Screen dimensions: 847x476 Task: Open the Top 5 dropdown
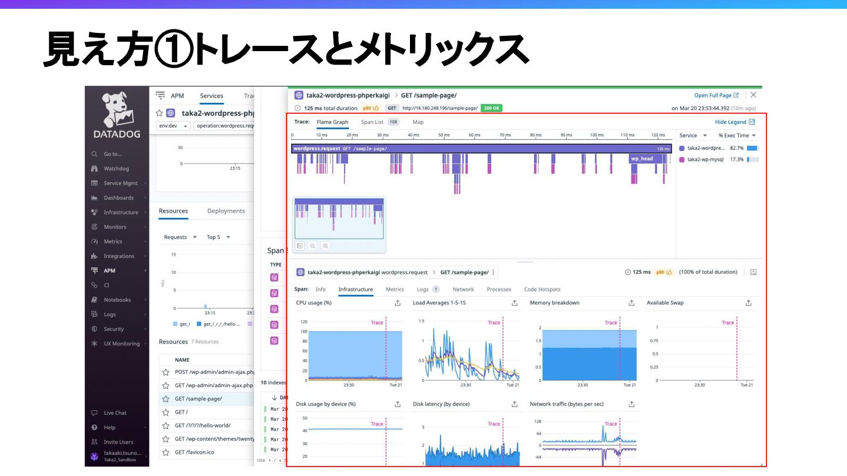218,237
